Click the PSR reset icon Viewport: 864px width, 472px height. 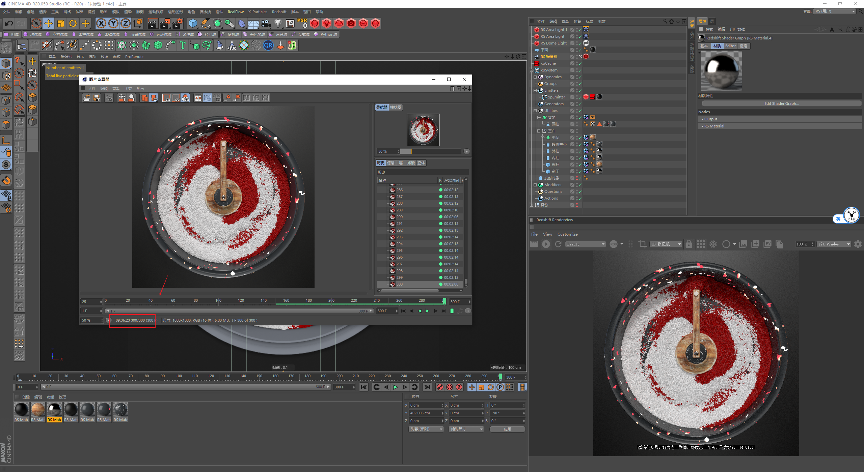302,23
